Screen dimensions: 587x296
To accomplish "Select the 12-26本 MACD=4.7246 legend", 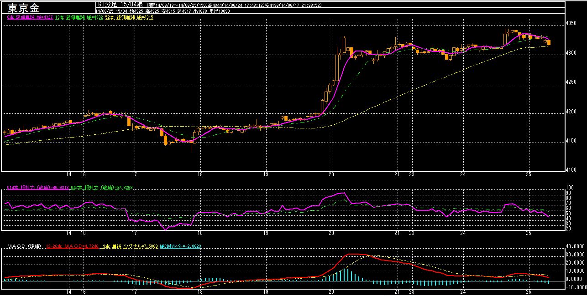I will pyautogui.click(x=73, y=246).
